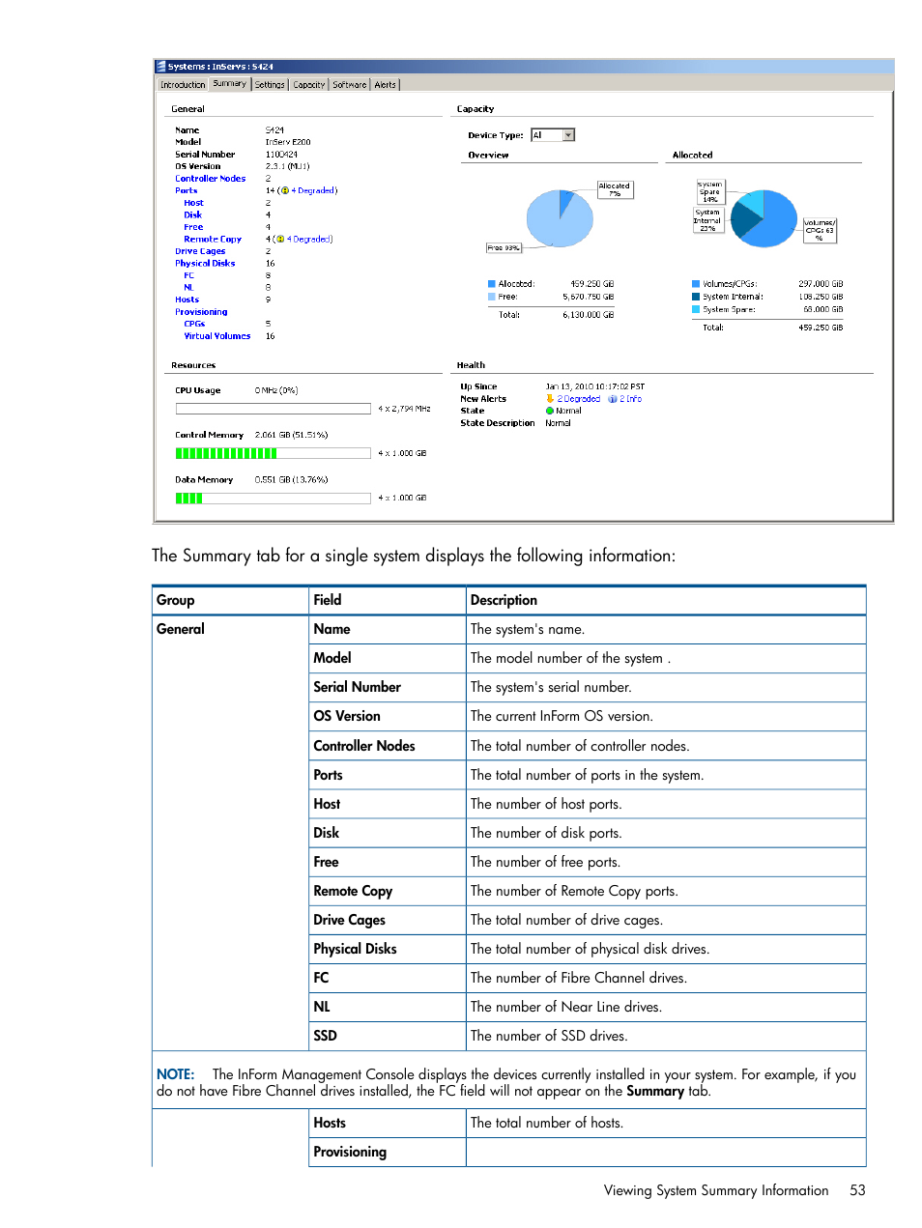Screen dimensions: 922x1228
Task: Open the CPGs link
Action: pyautogui.click(x=194, y=325)
